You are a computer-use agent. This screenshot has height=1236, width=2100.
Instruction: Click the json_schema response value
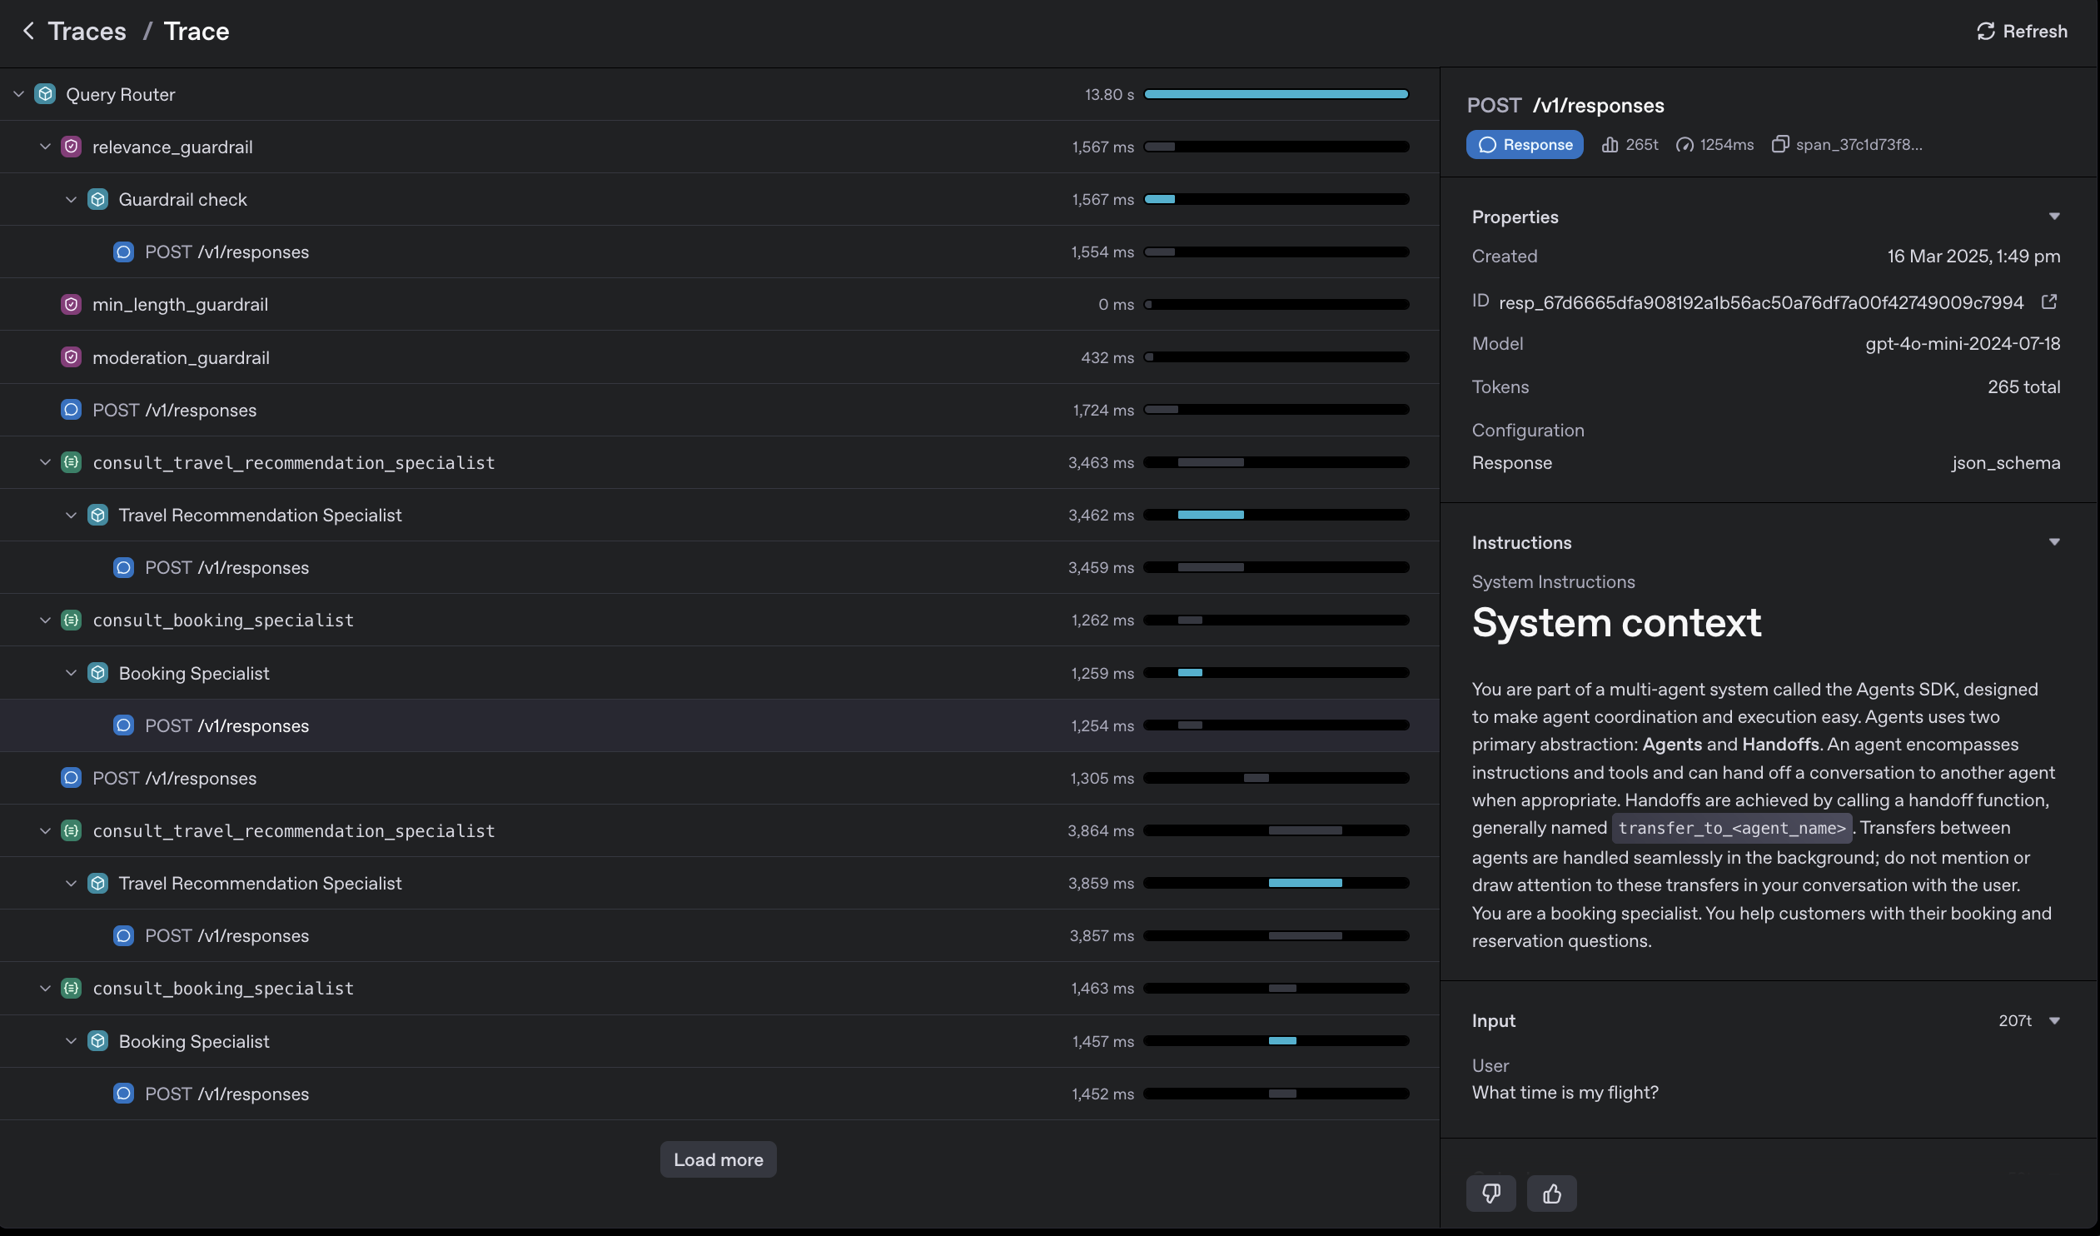pyautogui.click(x=2006, y=462)
